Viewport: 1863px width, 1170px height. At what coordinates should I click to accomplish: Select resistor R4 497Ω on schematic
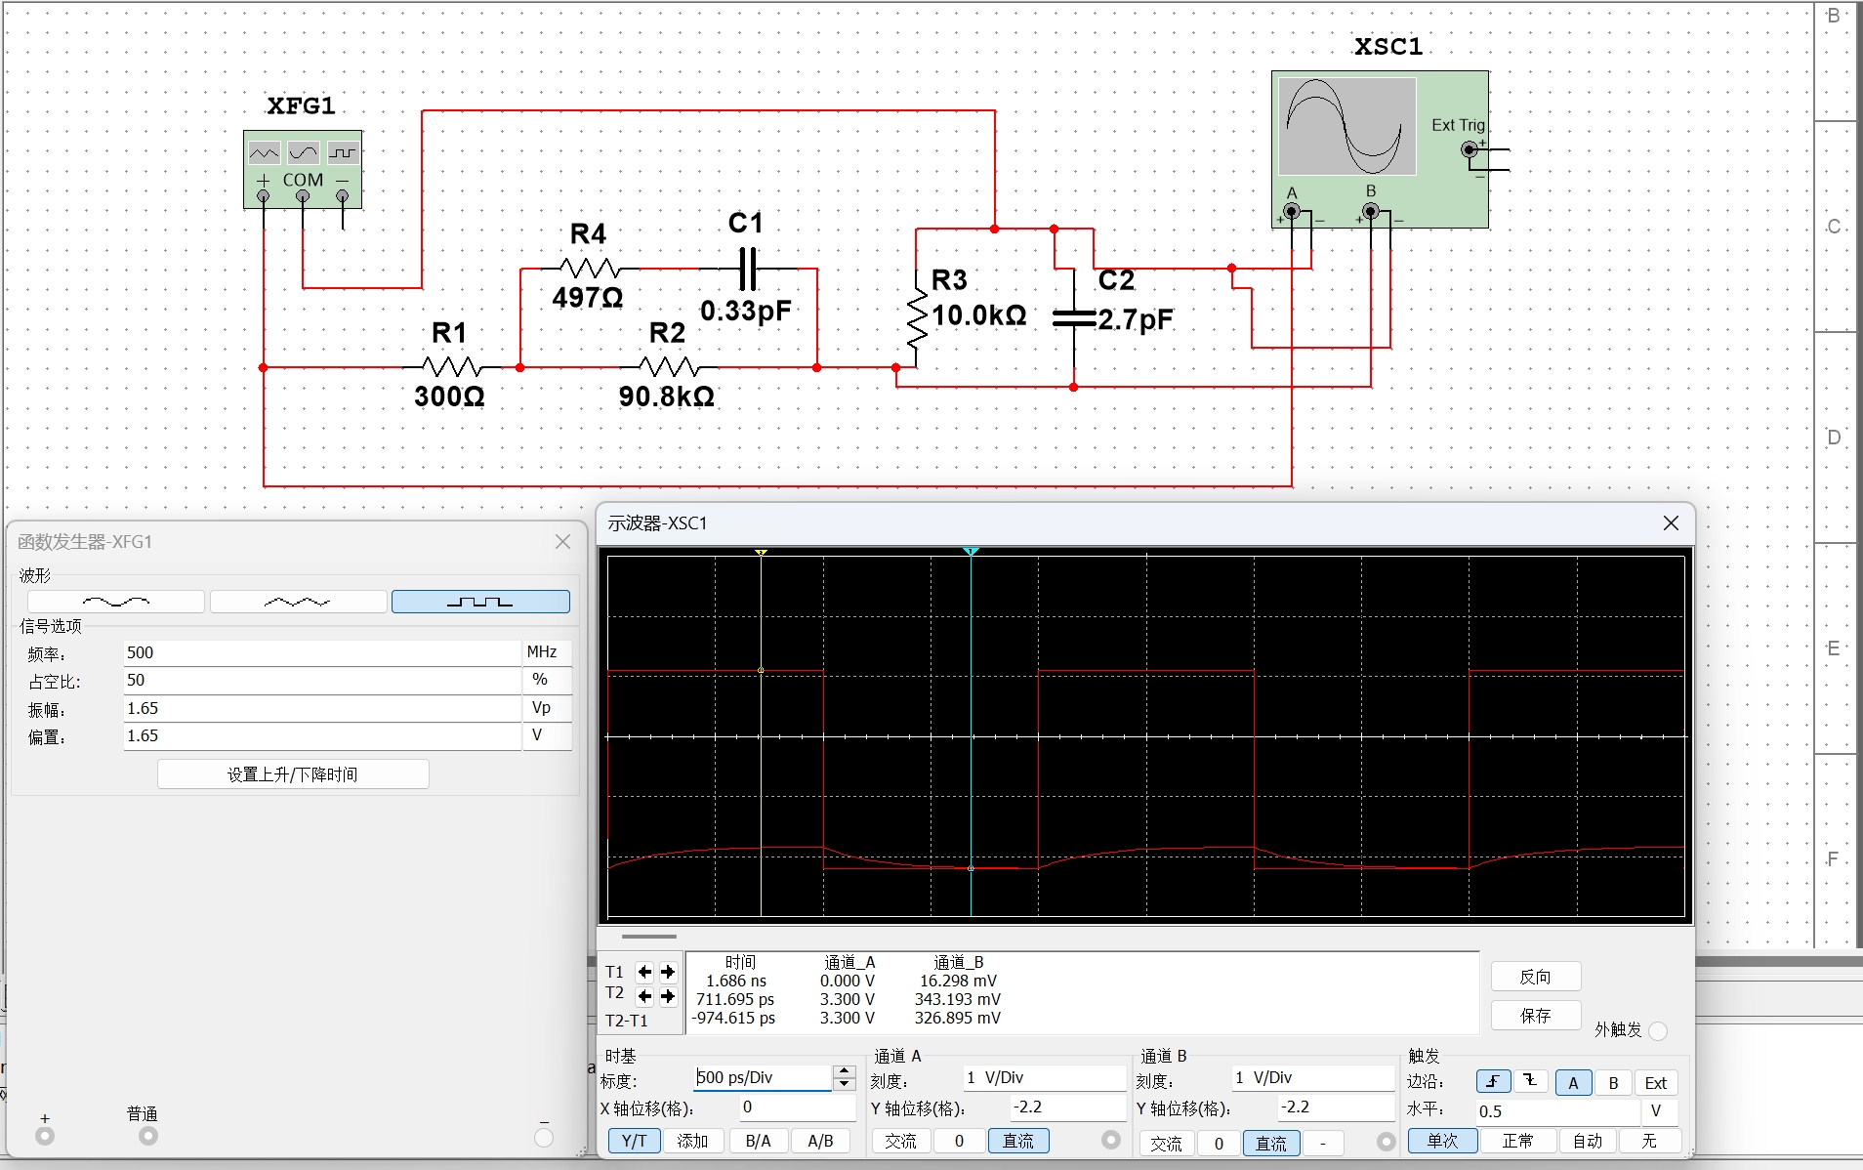(x=590, y=268)
